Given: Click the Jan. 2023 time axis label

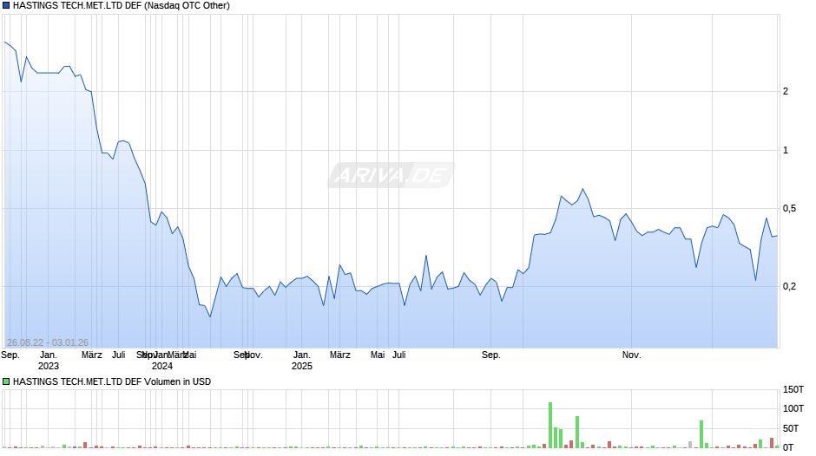Looking at the screenshot, I should pyautogui.click(x=49, y=361).
